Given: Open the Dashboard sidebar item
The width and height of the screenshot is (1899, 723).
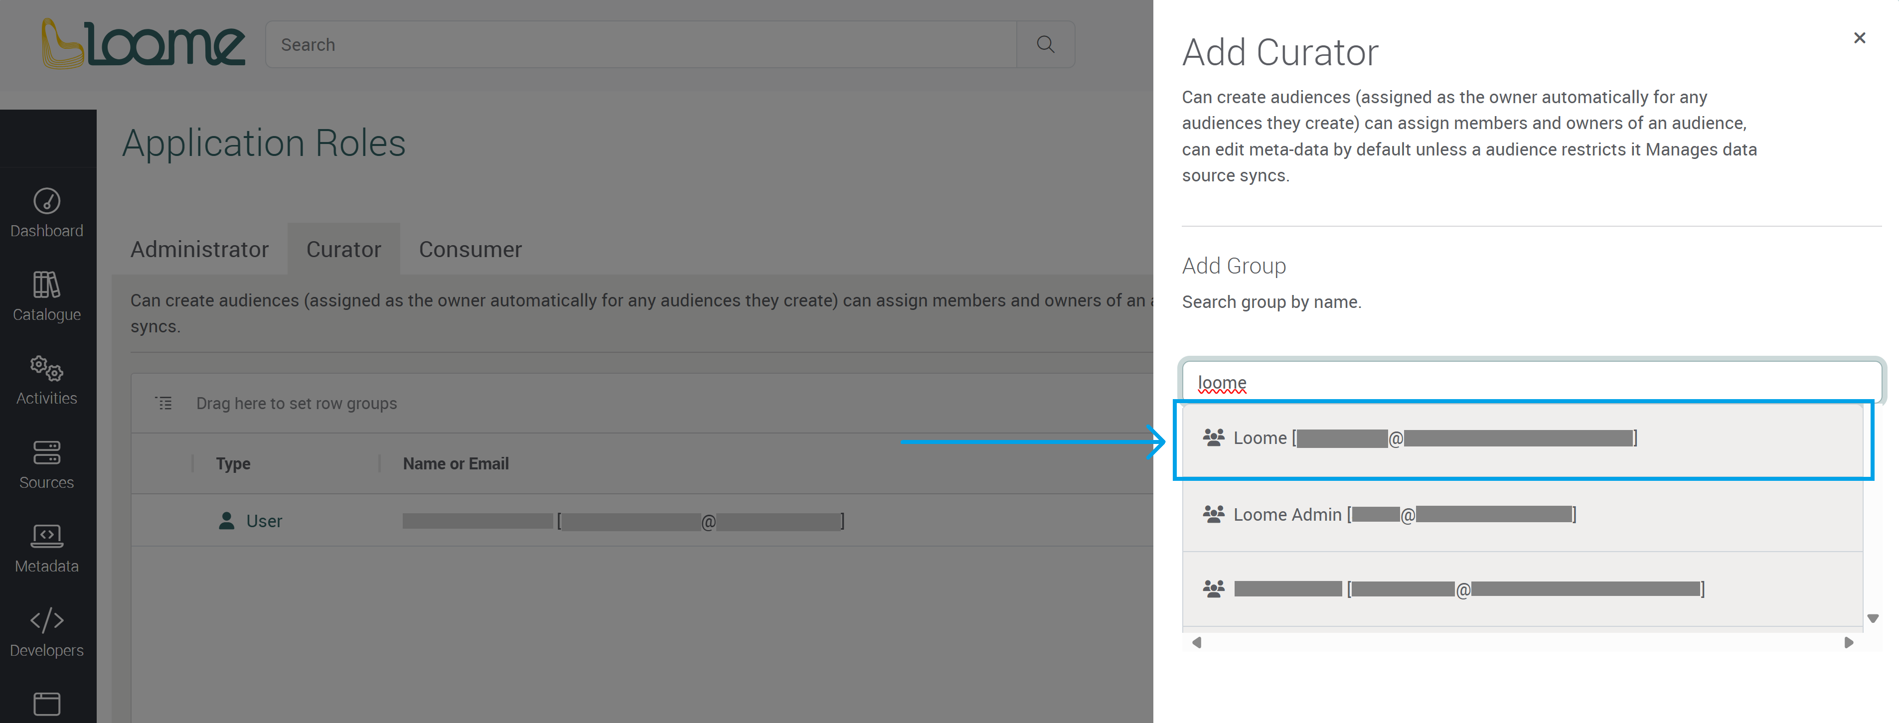Looking at the screenshot, I should click(47, 214).
